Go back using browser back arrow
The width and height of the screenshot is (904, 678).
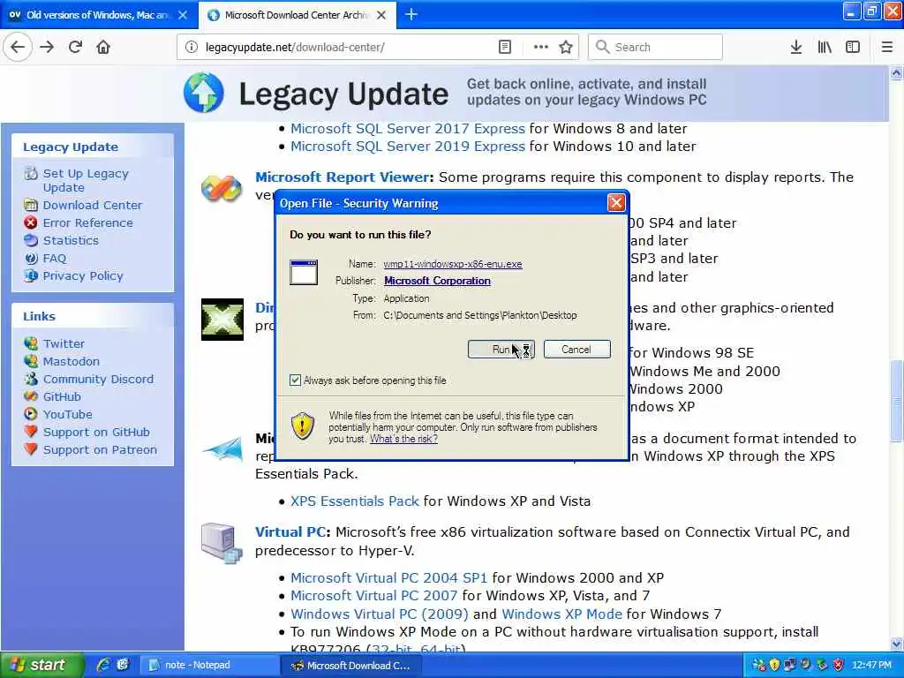[x=18, y=47]
